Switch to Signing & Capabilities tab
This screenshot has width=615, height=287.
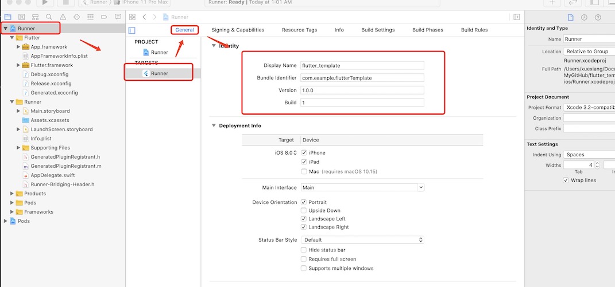238,30
